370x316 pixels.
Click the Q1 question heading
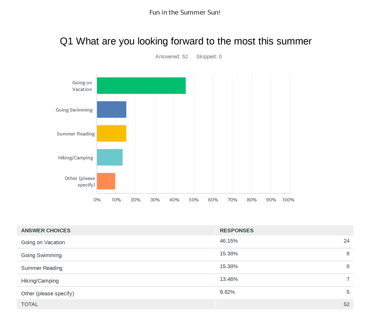point(186,41)
